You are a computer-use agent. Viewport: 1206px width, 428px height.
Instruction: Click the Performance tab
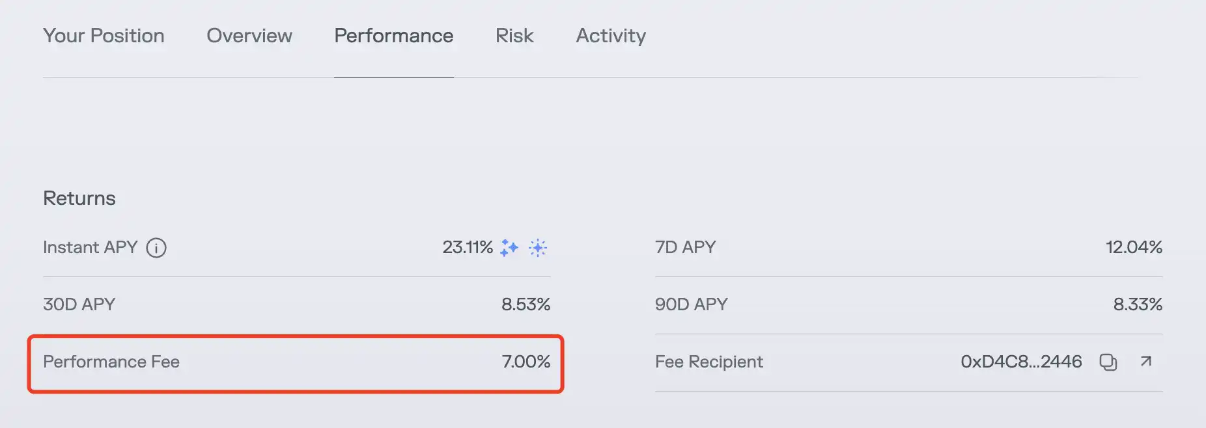[393, 36]
